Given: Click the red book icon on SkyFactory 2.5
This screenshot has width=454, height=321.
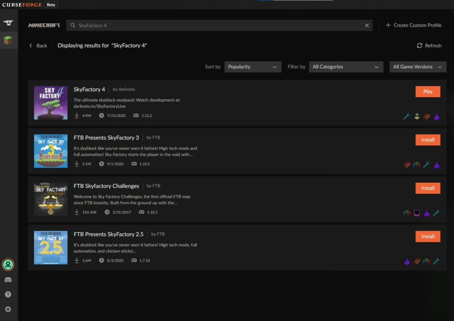Looking at the screenshot, I should [x=417, y=262].
